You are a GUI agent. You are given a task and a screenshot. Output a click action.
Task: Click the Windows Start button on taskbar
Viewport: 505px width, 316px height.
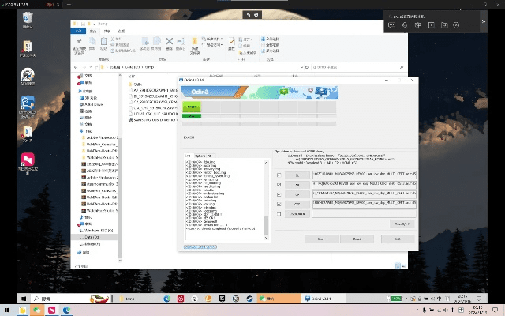tap(23, 299)
